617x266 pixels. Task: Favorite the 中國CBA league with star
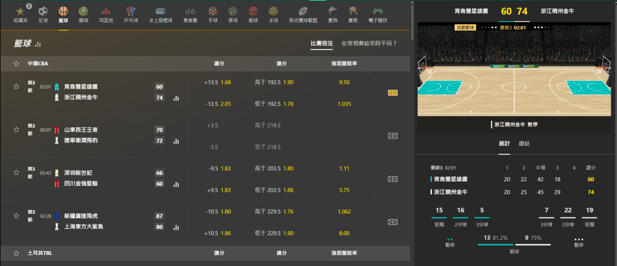pyautogui.click(x=16, y=64)
